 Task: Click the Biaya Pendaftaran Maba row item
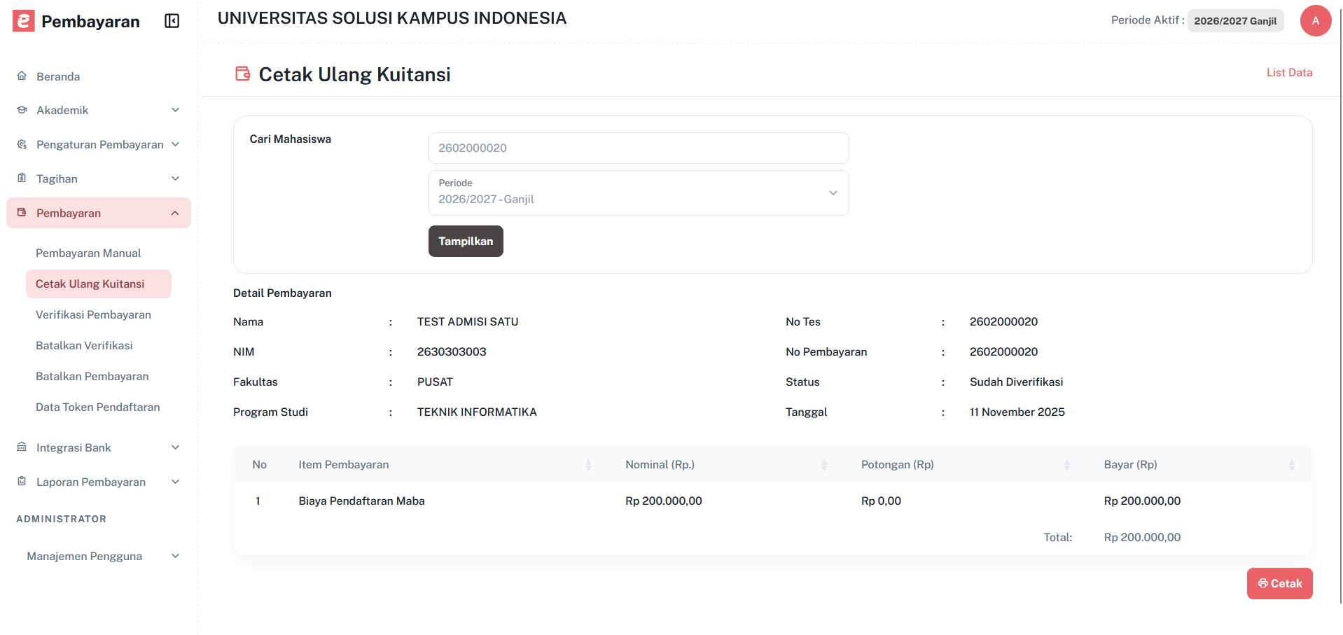point(361,501)
